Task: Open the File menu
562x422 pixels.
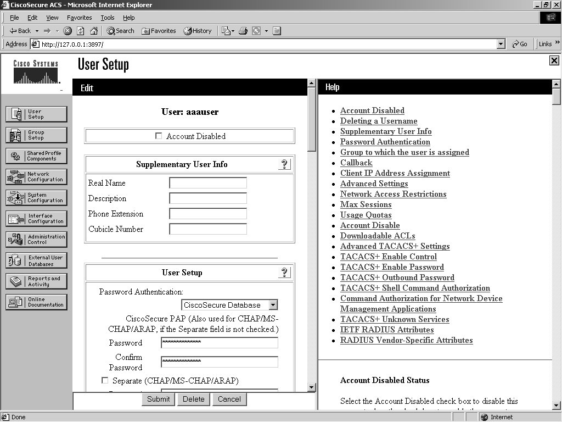Action: tap(14, 18)
